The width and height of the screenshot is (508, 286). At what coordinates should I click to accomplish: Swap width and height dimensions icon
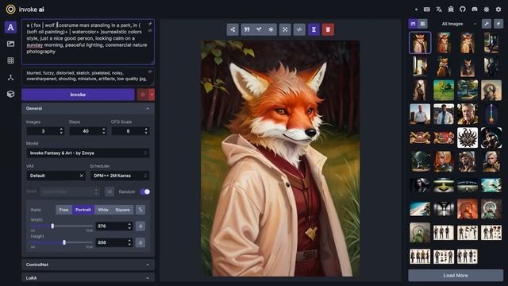[140, 210]
